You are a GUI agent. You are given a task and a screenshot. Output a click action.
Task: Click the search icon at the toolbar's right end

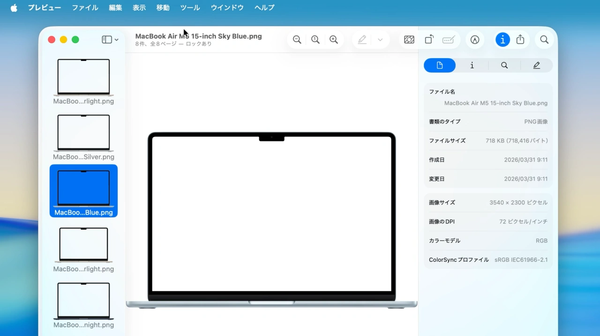click(544, 39)
